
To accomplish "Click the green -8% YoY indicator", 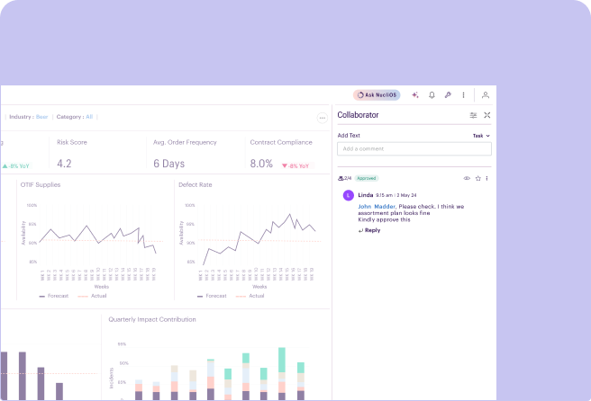I will click(16, 166).
